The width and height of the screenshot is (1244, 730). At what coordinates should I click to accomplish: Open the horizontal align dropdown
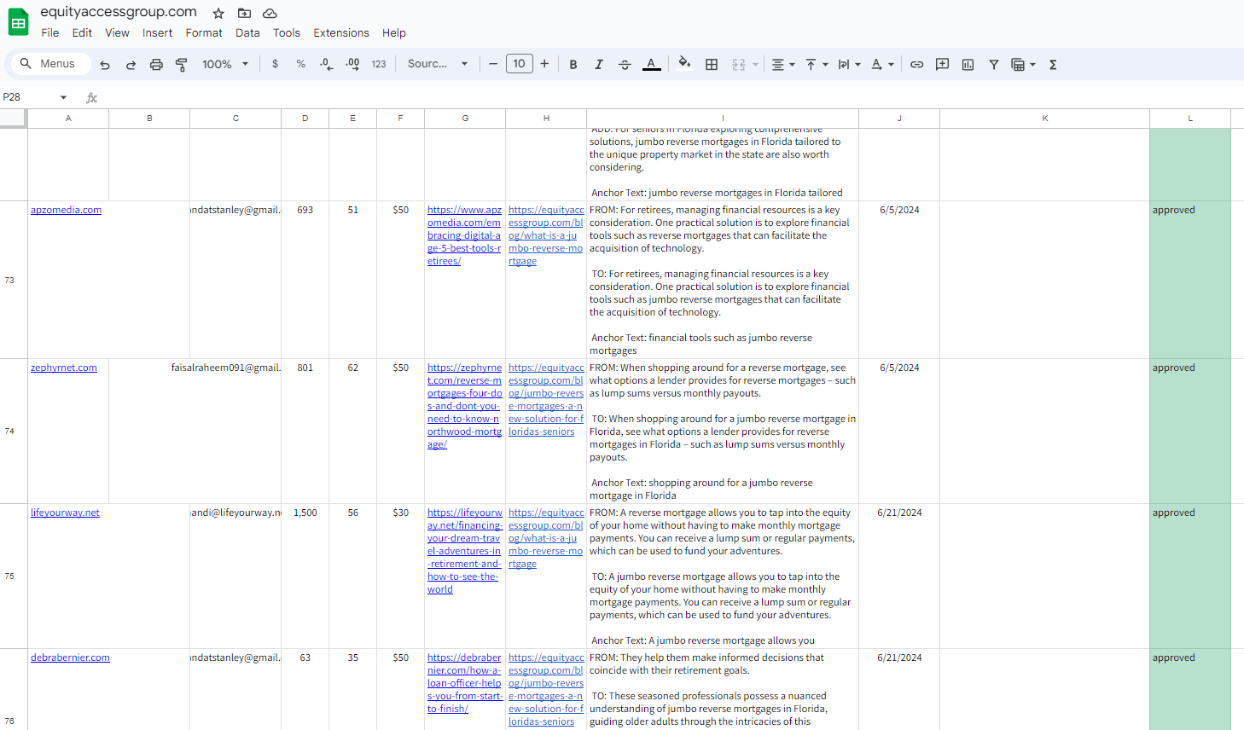click(783, 64)
